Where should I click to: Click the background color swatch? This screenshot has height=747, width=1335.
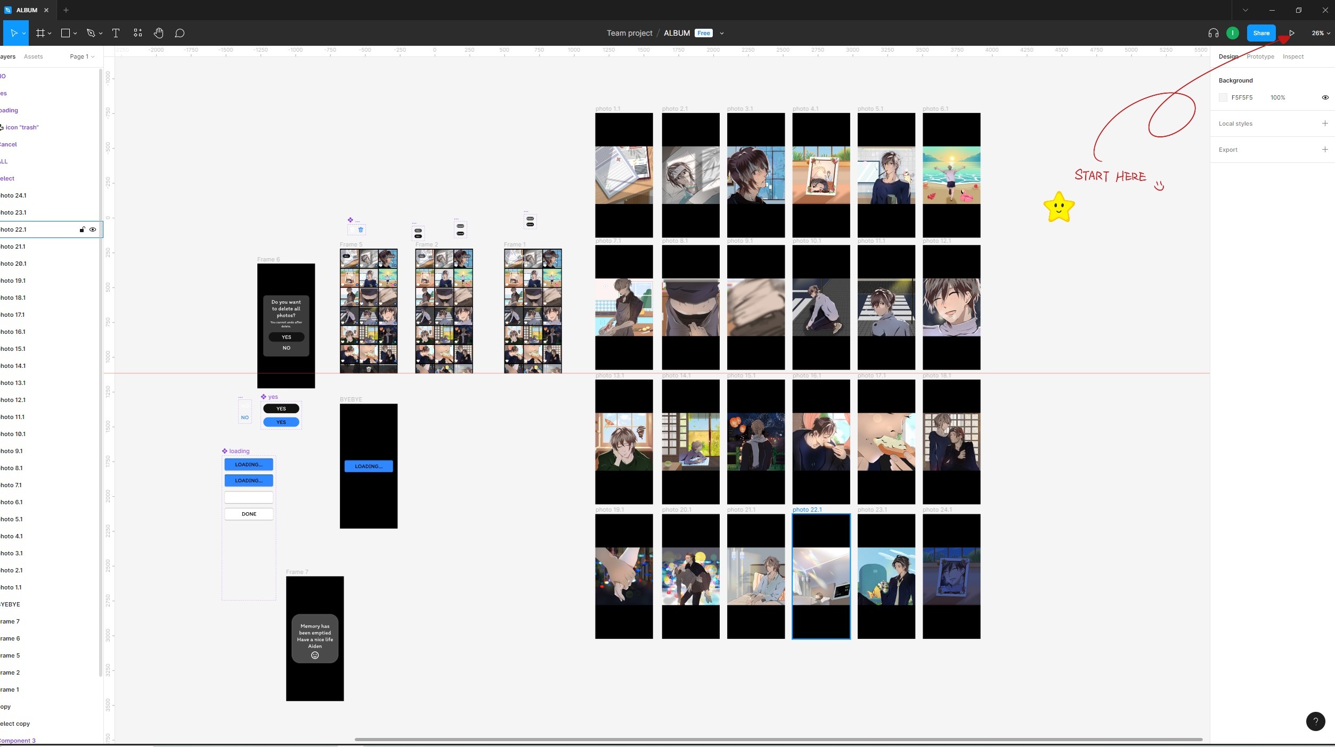pyautogui.click(x=1223, y=97)
